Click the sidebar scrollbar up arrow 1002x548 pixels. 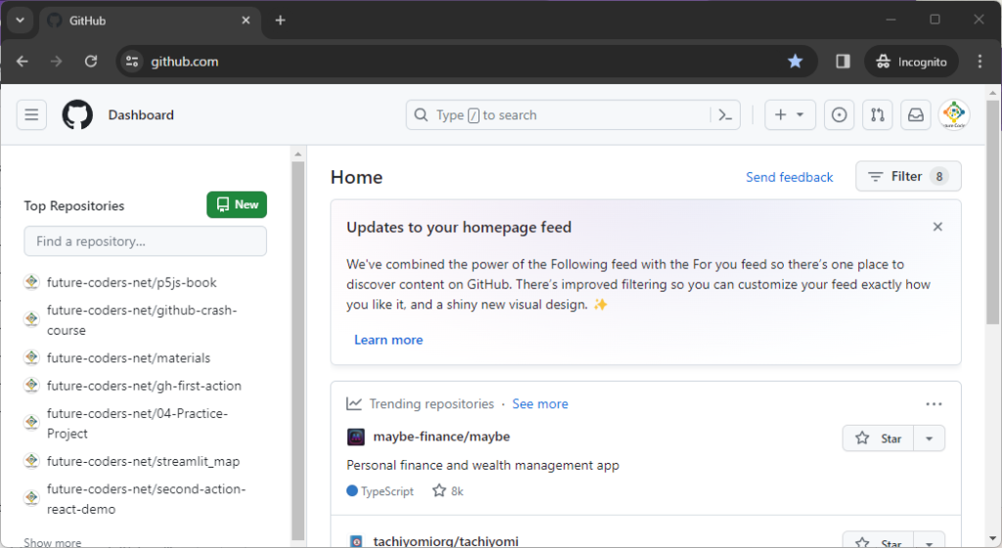coord(297,154)
